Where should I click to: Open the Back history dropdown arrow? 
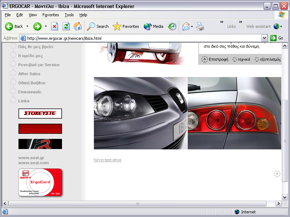coord(28,26)
